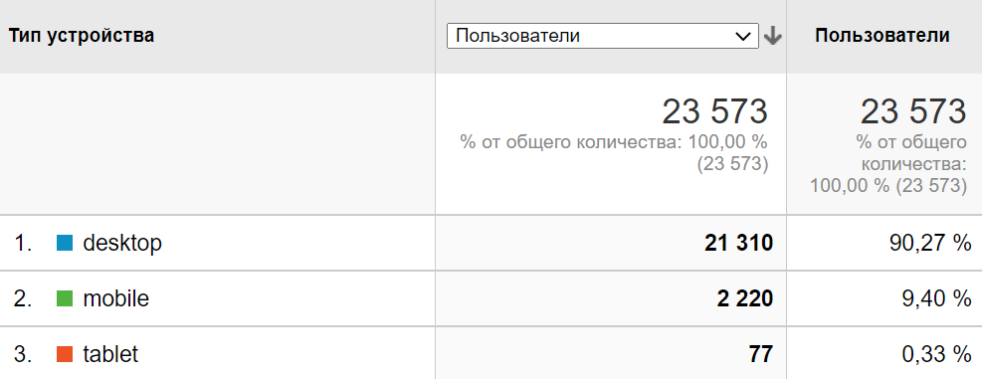The height and width of the screenshot is (379, 982).
Task: Toggle sort order with the down arrow
Action: tap(773, 37)
